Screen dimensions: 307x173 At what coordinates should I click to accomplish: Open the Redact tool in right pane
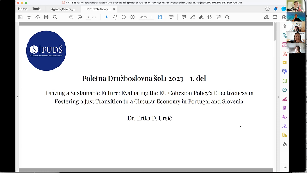pyautogui.click(x=284, y=99)
